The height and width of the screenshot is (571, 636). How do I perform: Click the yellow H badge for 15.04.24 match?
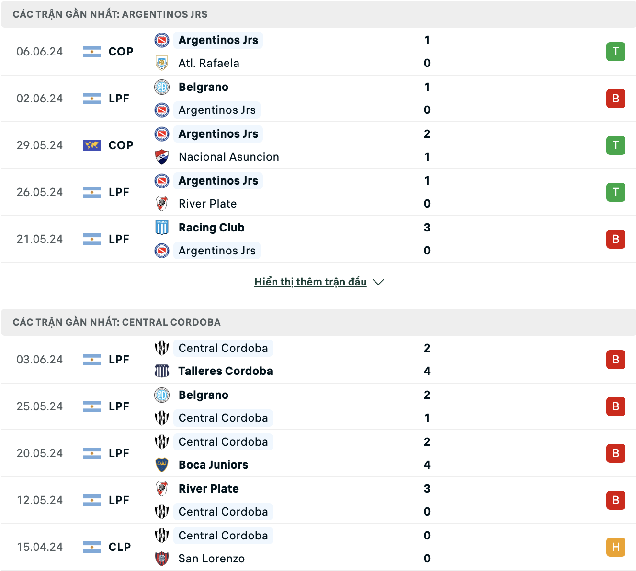616,547
